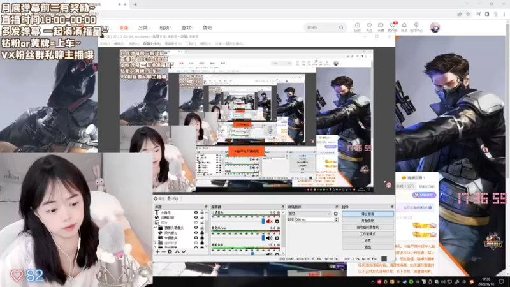The image size is (510, 287).
Task: Remove the selected source with the minus icon
Action: pos(163,251)
